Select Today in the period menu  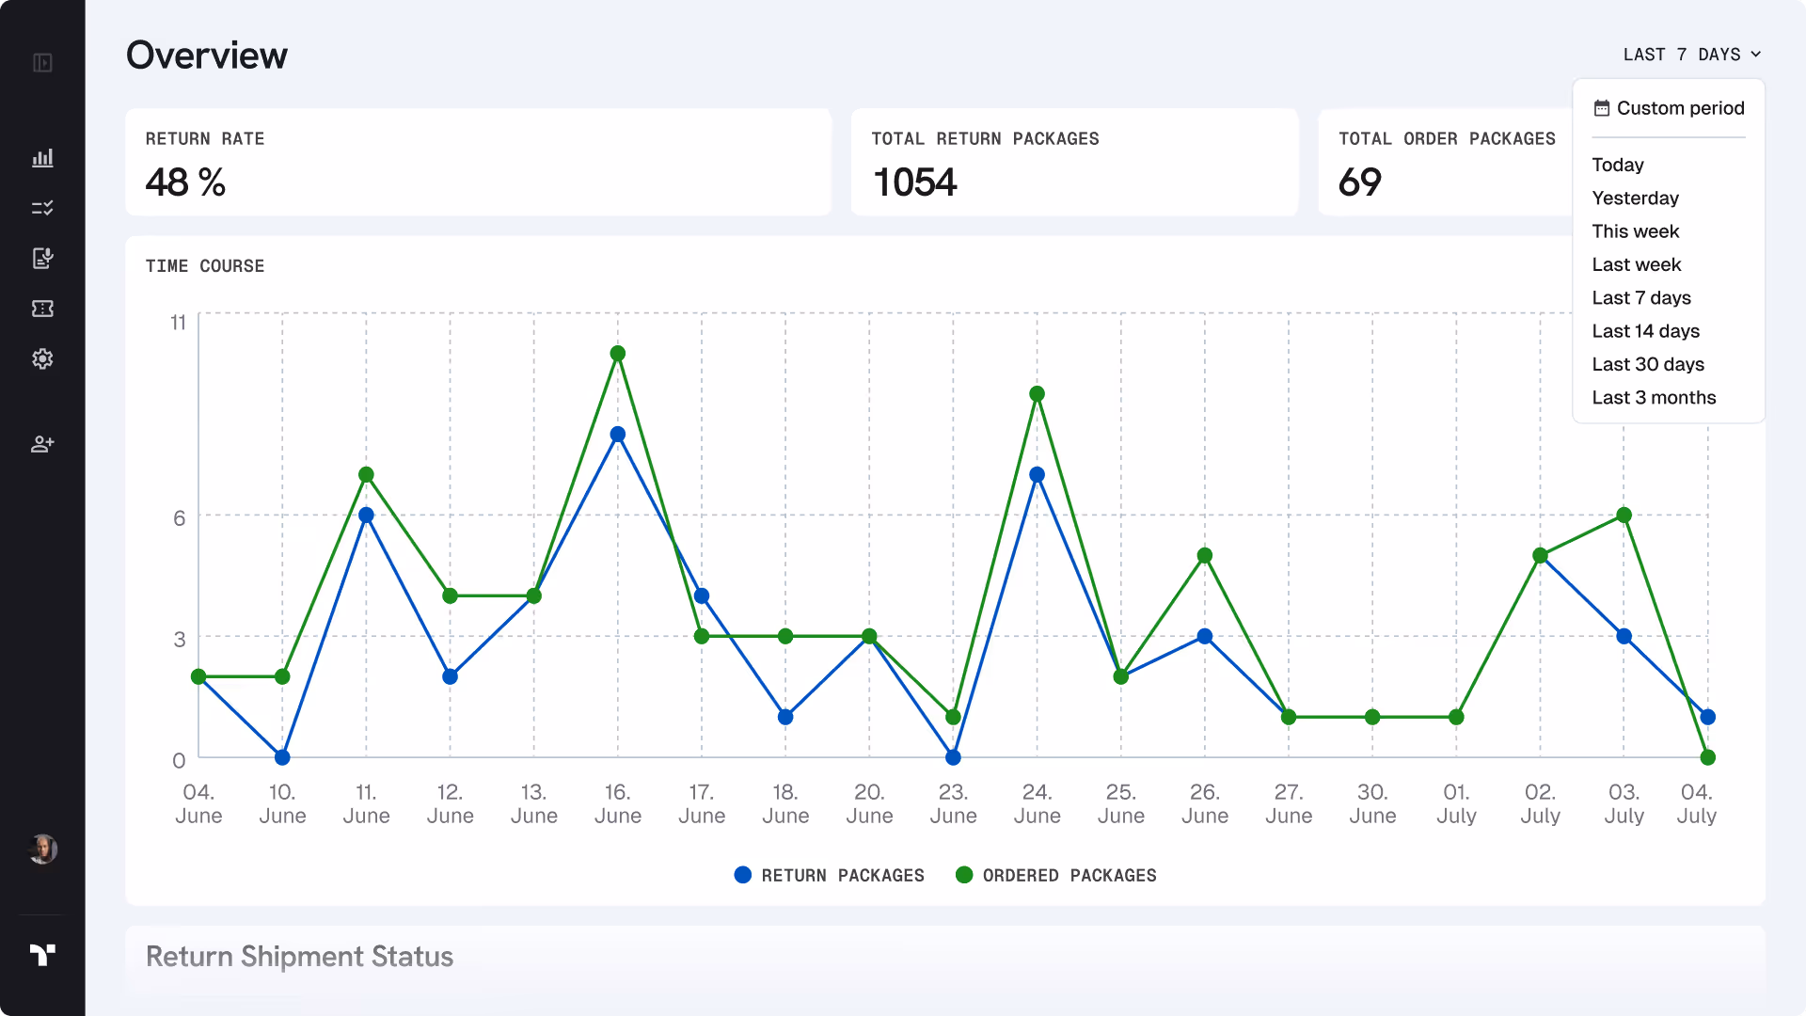click(1618, 165)
